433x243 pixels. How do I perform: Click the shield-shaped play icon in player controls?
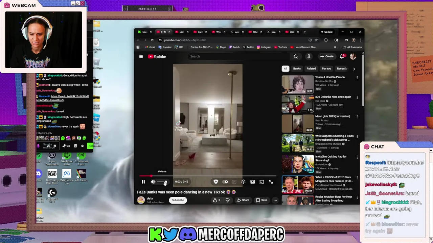pos(216,182)
